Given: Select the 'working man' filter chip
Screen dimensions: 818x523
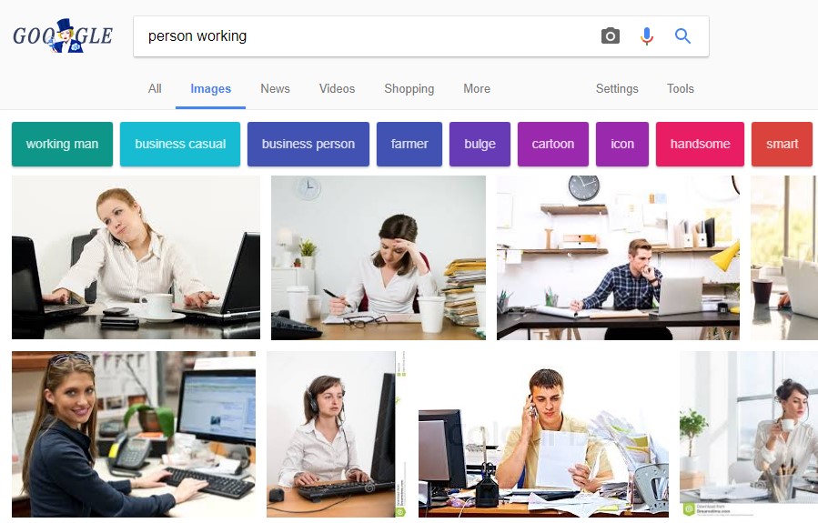Looking at the screenshot, I should tap(62, 144).
